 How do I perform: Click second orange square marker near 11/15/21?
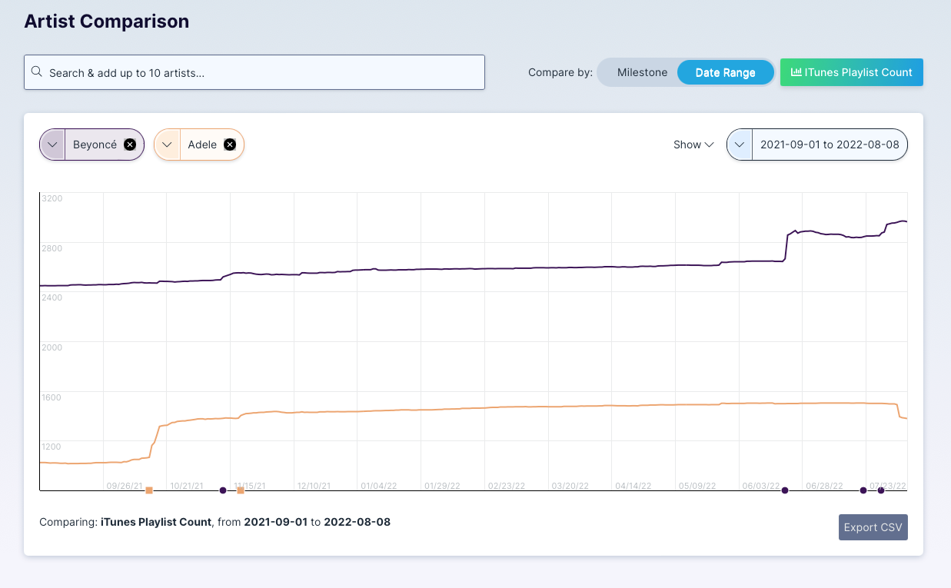click(x=241, y=490)
